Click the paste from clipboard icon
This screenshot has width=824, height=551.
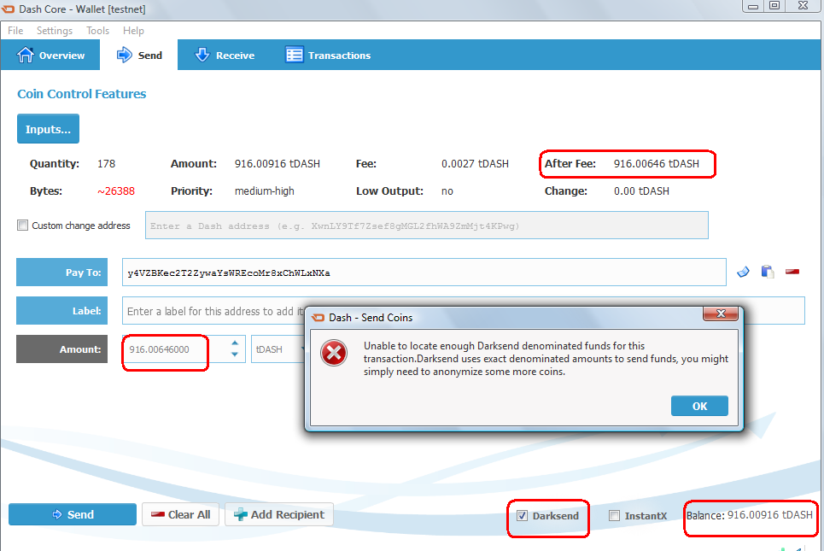(x=768, y=272)
